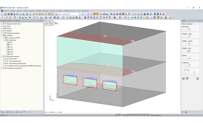203x123 pixels.
Task: Click the New document icon
Action: pyautogui.click(x=2, y=14)
